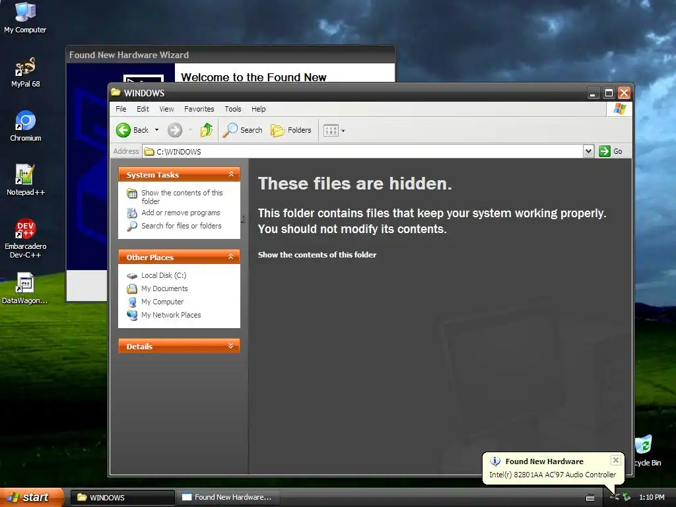Expand the Details panel
Screen dimensions: 676x507
click(231, 346)
